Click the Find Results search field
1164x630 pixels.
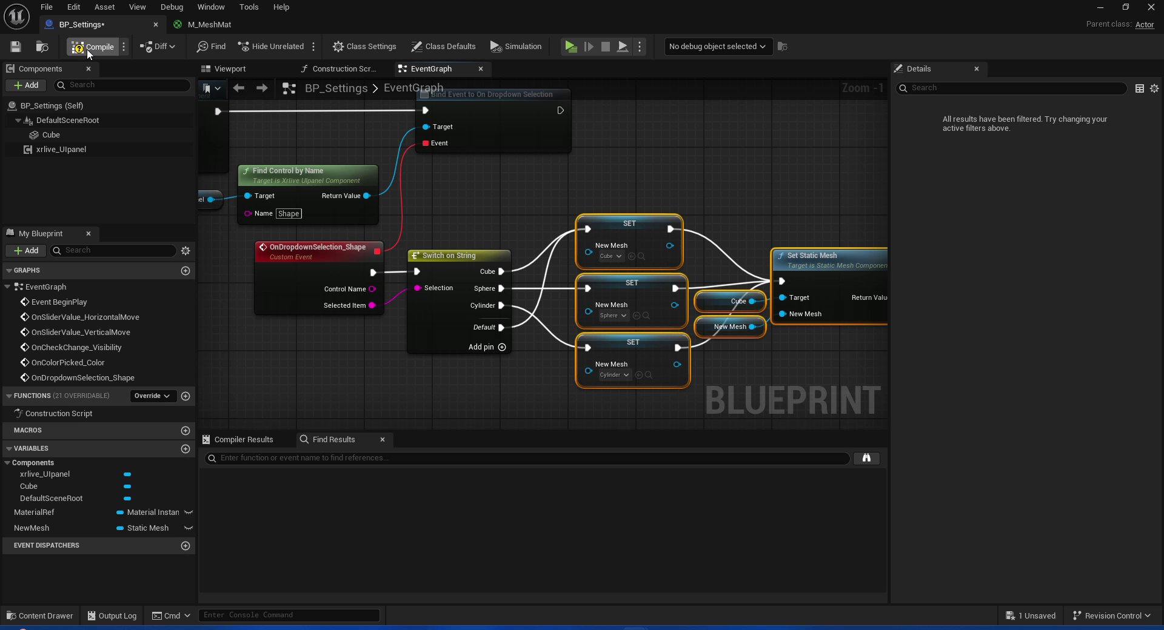point(527,459)
